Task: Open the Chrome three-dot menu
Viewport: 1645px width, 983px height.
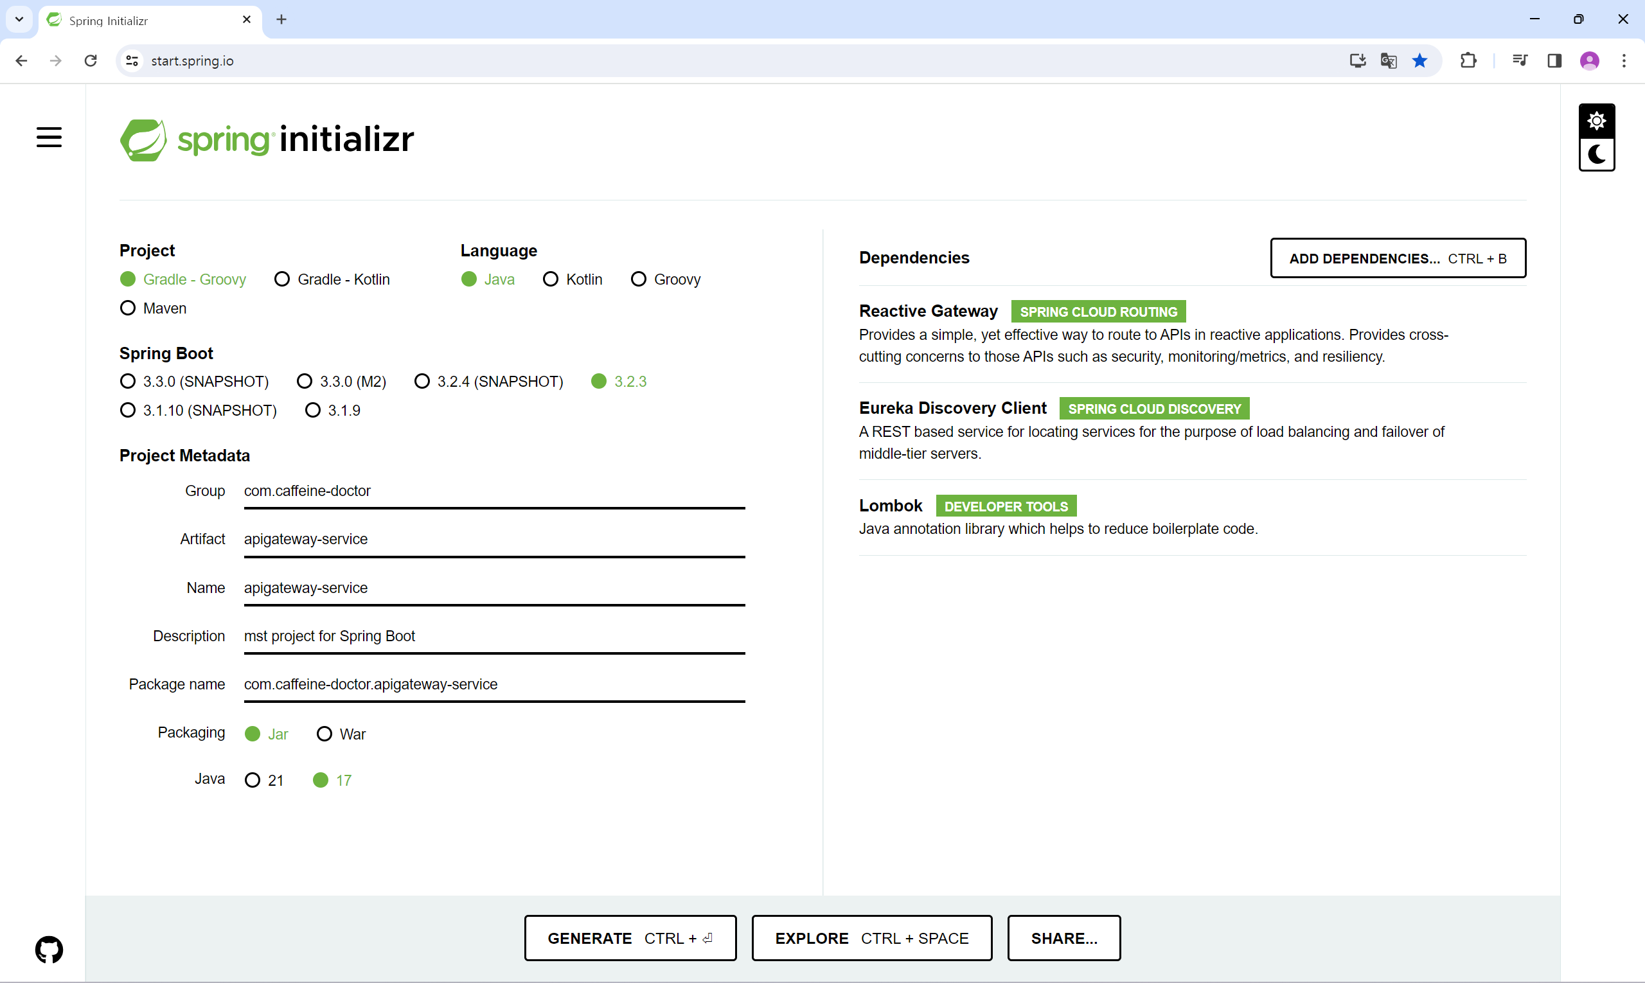Action: 1624,61
